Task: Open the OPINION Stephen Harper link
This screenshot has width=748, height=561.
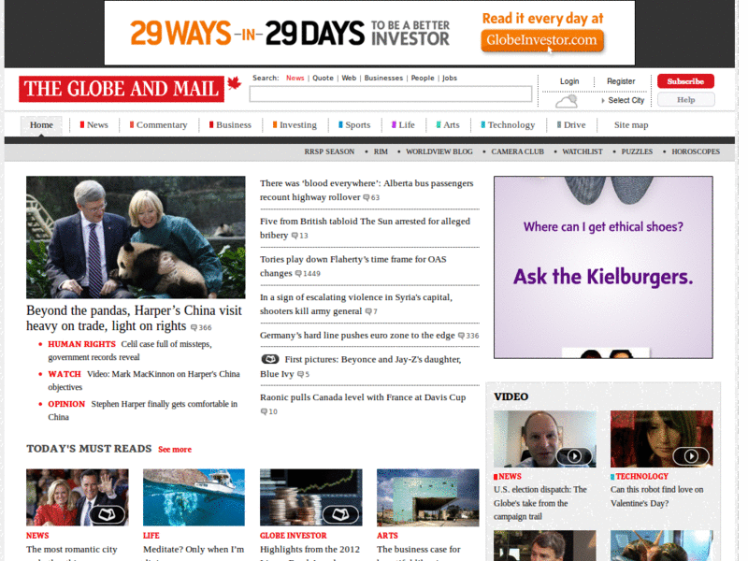Action: pos(143,410)
